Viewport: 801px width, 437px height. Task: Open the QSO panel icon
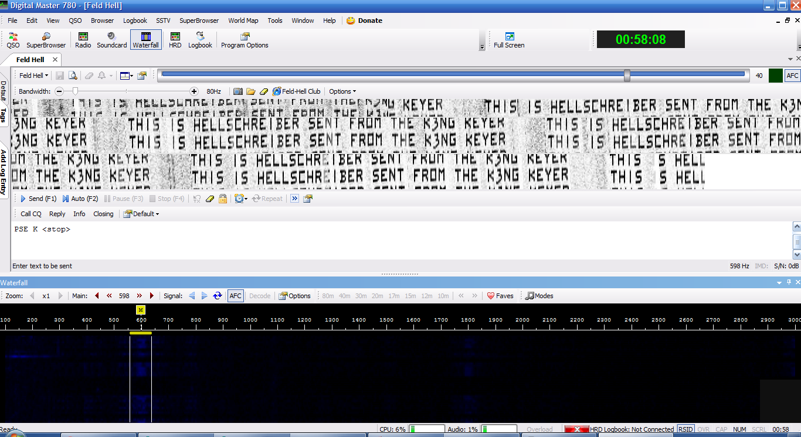click(x=12, y=39)
